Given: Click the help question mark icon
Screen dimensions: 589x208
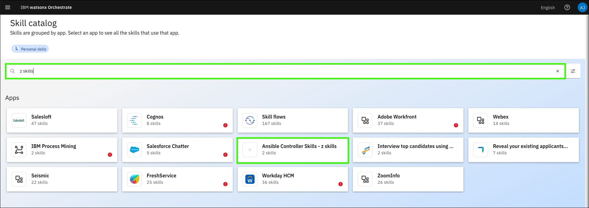Looking at the screenshot, I should pyautogui.click(x=567, y=7).
